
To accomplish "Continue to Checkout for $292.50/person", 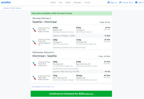I will (71, 94).
